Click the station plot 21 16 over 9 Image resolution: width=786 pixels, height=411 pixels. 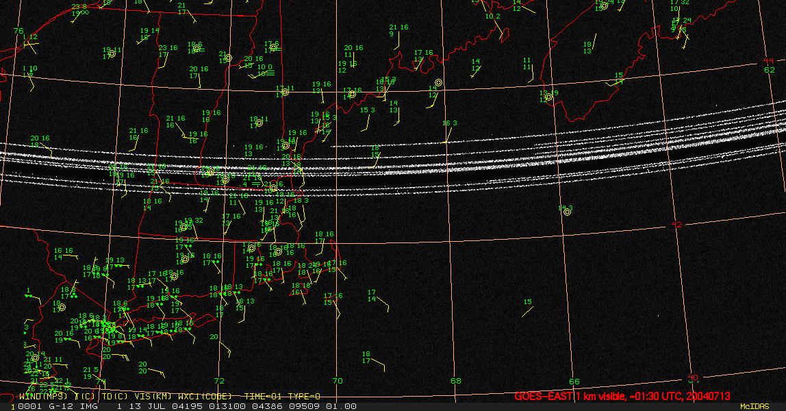398,31
